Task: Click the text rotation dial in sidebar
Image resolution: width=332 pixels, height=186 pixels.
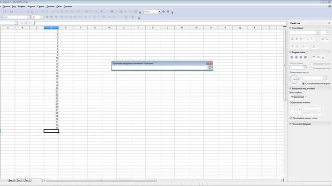Action: [x=294, y=79]
